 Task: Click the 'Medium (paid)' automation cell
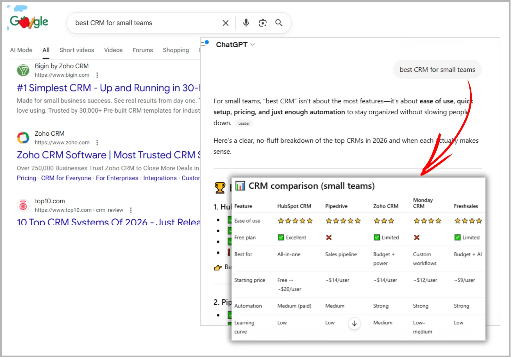tap(294, 306)
